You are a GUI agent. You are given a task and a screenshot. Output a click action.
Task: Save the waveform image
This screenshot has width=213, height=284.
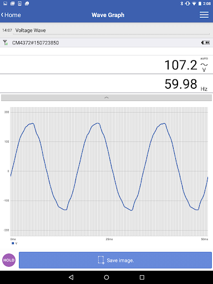(115, 260)
